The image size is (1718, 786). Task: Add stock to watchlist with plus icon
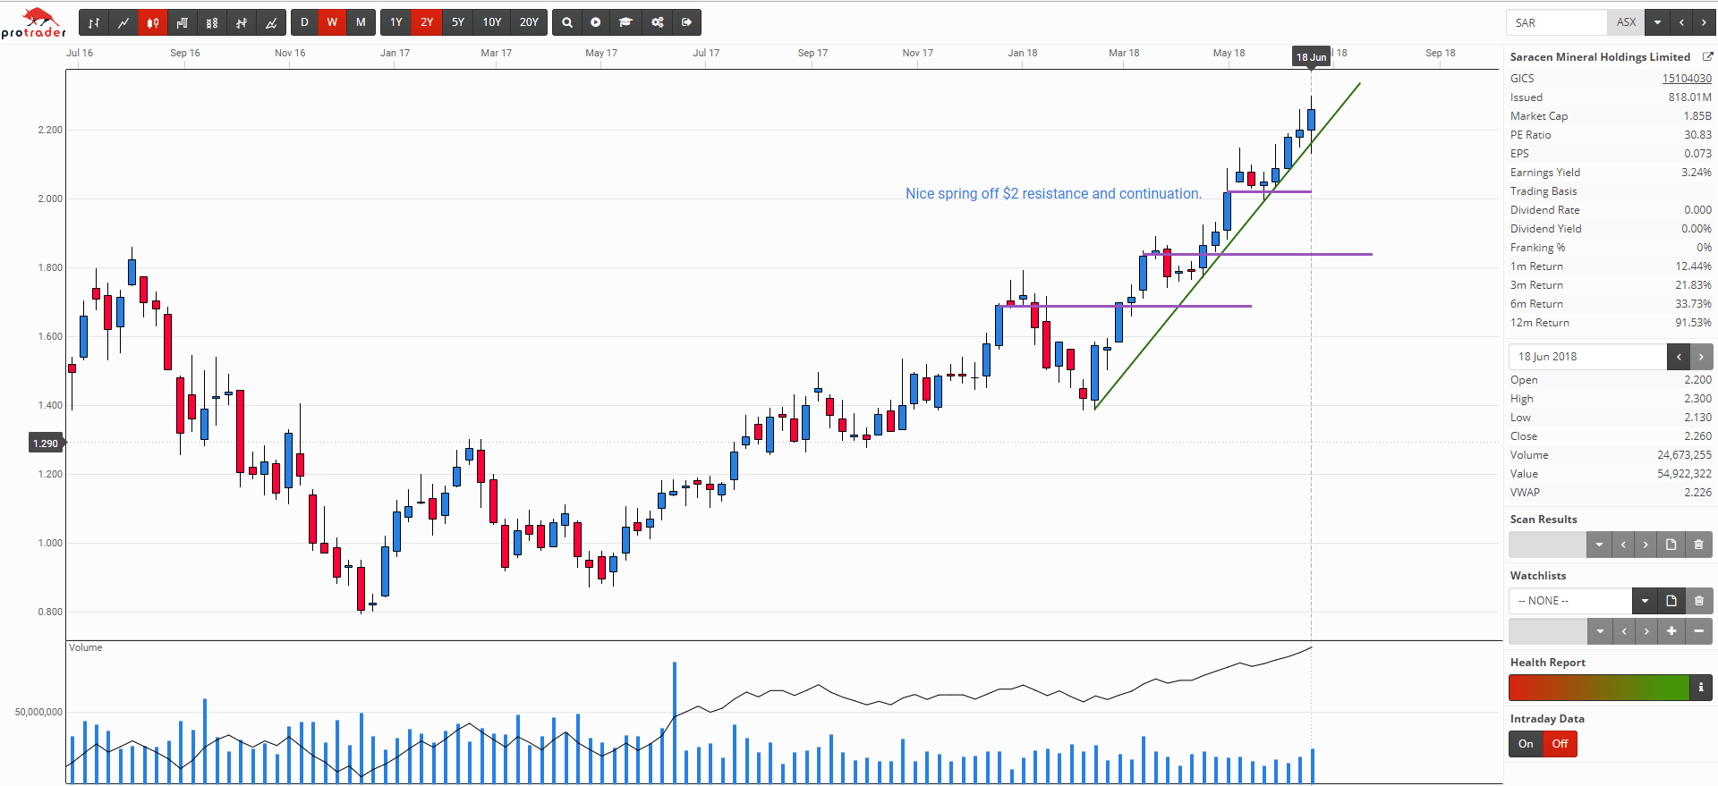click(1671, 631)
